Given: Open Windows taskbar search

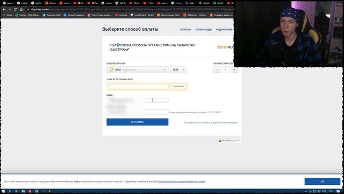Looking at the screenshot, I should (10, 191).
